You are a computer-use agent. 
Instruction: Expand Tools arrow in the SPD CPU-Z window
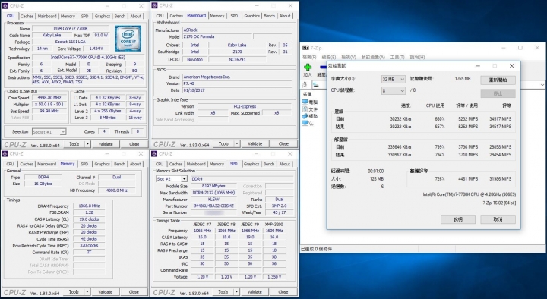point(237,292)
